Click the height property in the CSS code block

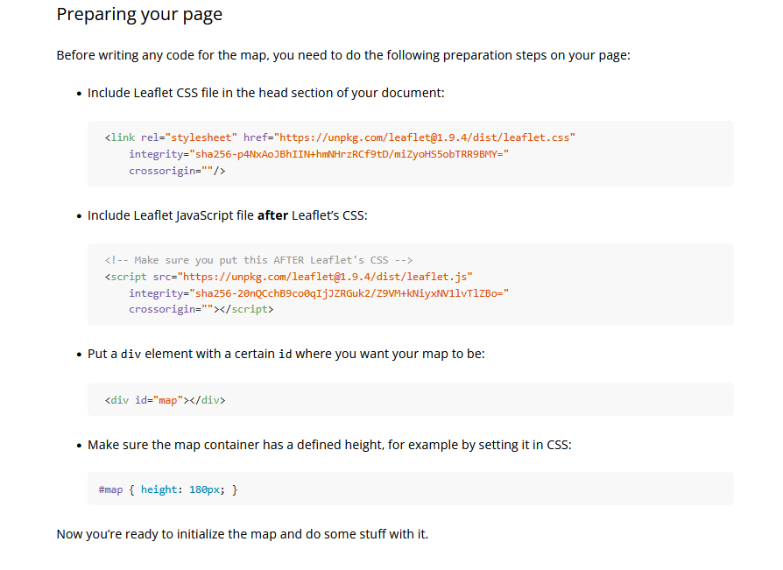160,489
